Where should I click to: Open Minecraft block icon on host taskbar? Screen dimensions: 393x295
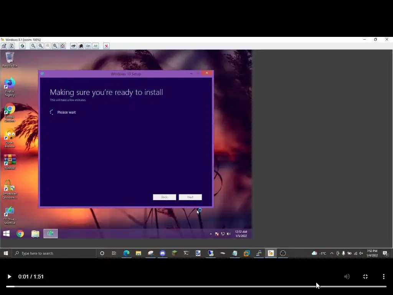tap(175, 254)
